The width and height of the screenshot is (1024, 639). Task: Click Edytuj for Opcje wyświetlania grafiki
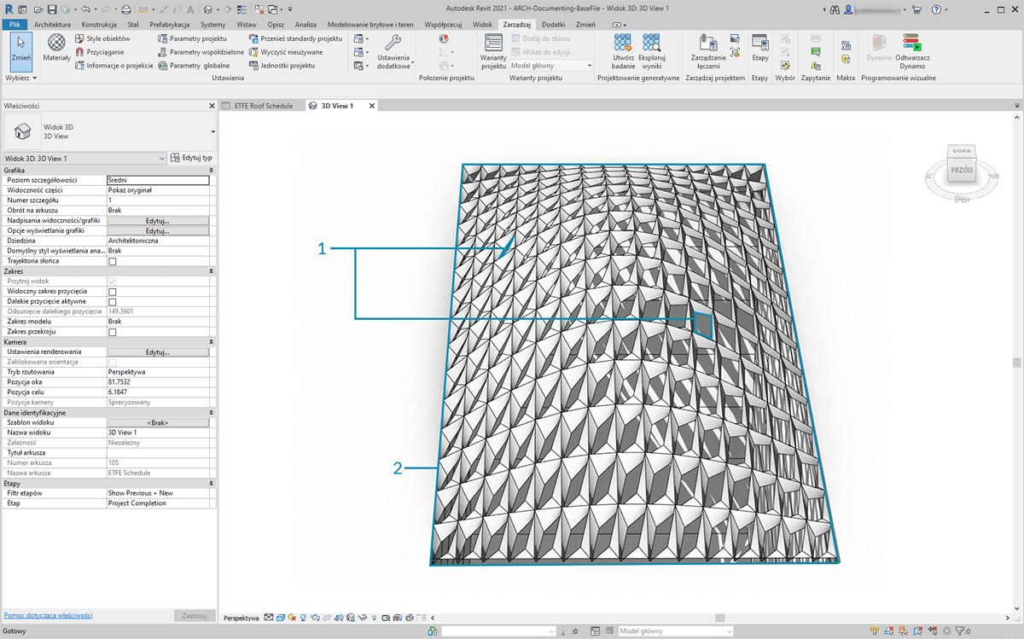point(158,231)
